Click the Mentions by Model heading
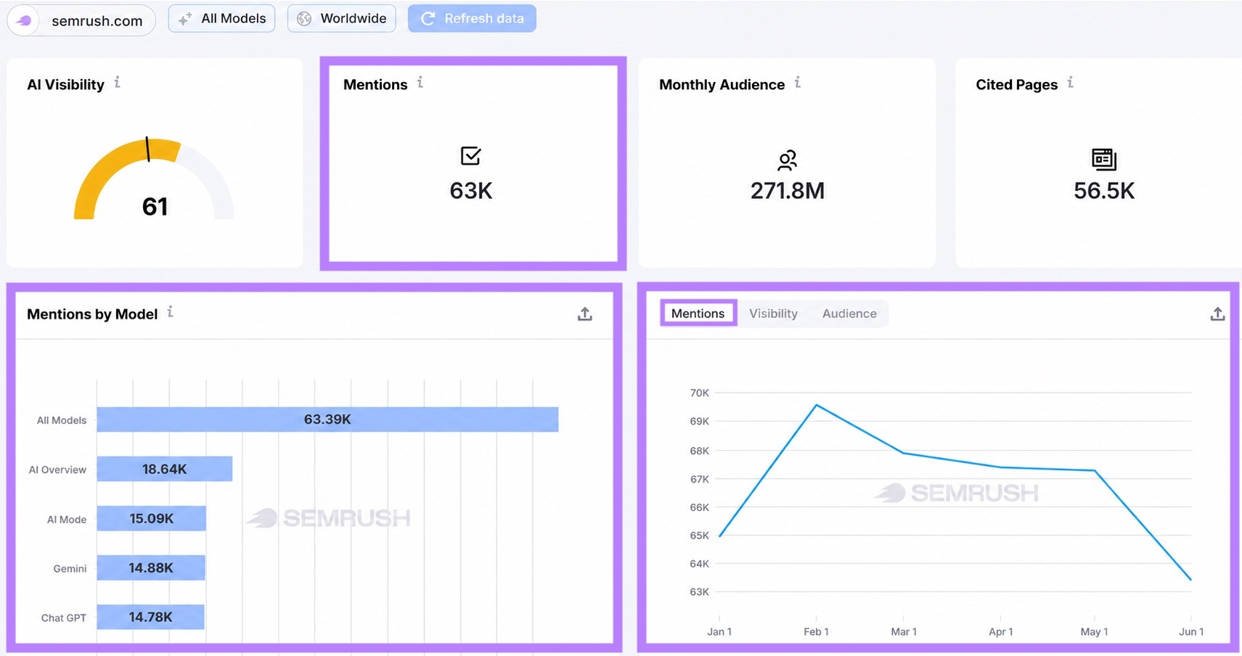The image size is (1242, 656). click(x=92, y=314)
